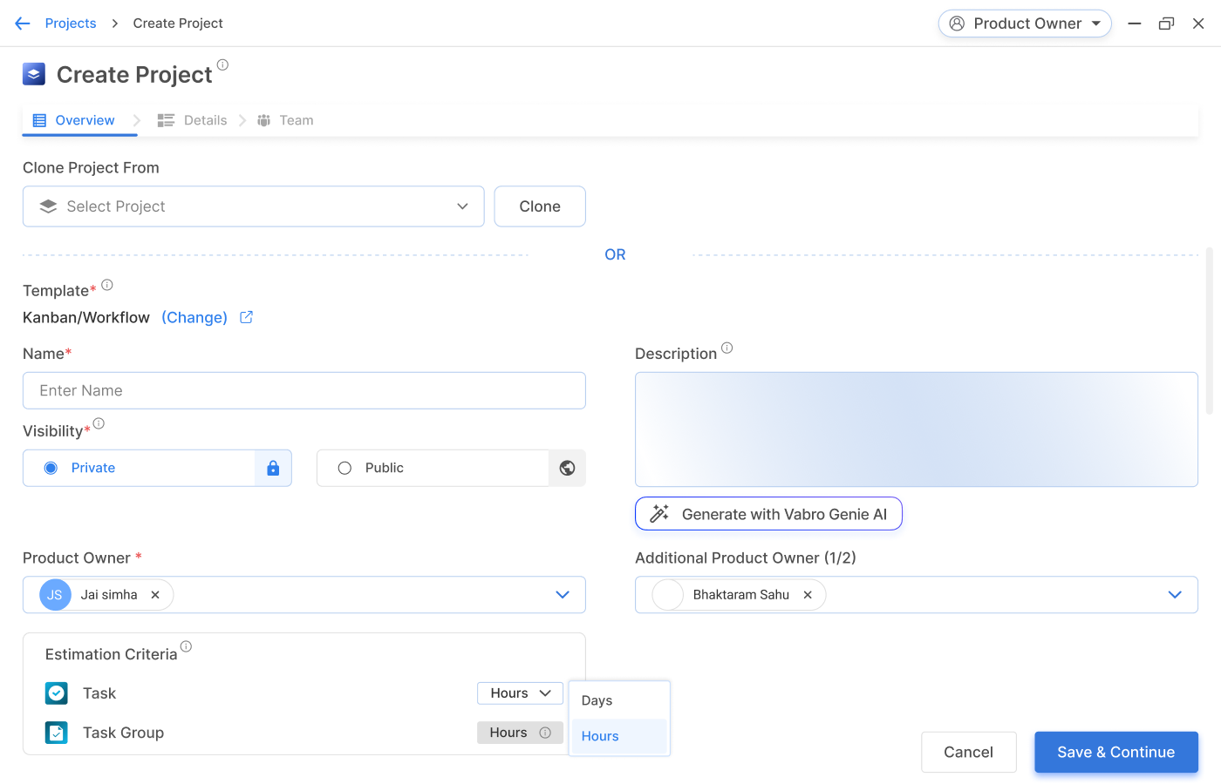
Task: Select the Private visibility radio button
Action: [x=51, y=468]
